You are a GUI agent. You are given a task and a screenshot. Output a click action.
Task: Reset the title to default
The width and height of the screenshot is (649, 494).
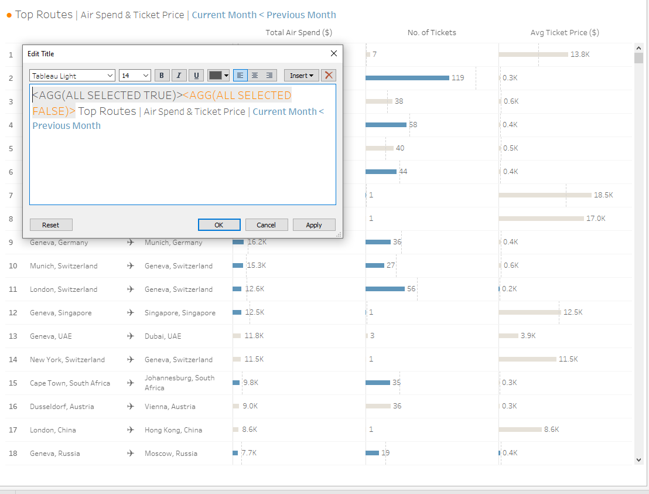(51, 225)
